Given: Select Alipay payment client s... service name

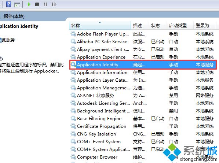Looking at the screenshot, I should (x=103, y=49).
